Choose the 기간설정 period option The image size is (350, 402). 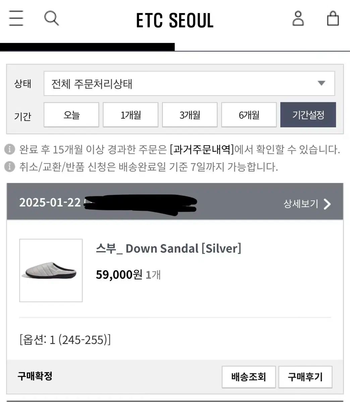[308, 115]
